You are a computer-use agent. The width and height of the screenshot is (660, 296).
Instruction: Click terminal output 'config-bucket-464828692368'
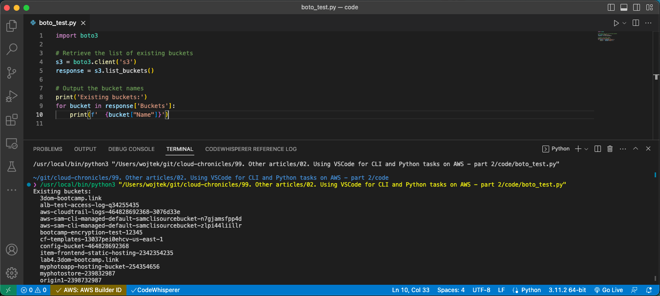point(84,246)
